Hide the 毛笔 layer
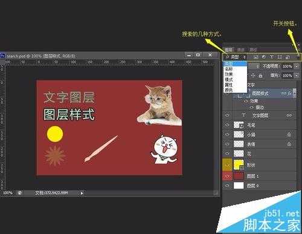 click(x=227, y=125)
